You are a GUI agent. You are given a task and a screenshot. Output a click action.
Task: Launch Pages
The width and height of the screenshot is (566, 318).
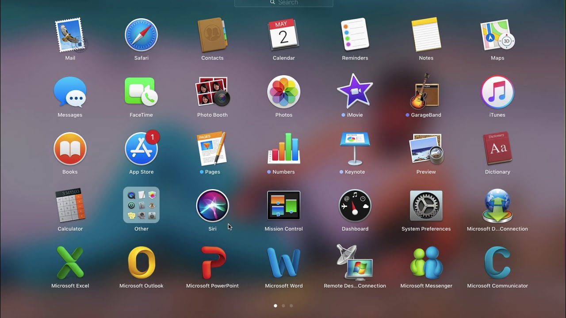212,149
